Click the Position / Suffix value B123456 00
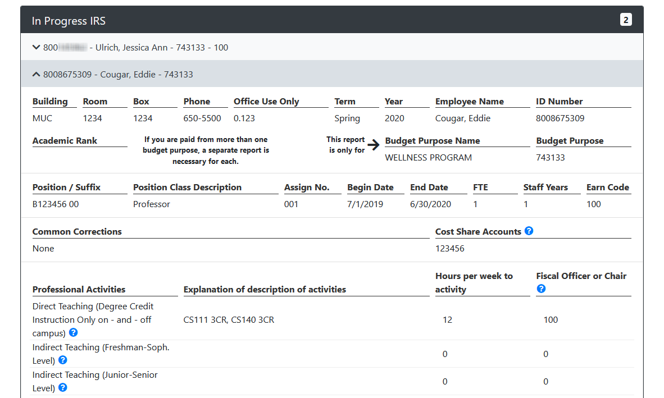Screen dimensions: 664x398 [56, 204]
